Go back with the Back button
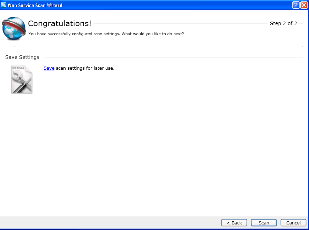The width and height of the screenshot is (309, 230). (x=234, y=223)
